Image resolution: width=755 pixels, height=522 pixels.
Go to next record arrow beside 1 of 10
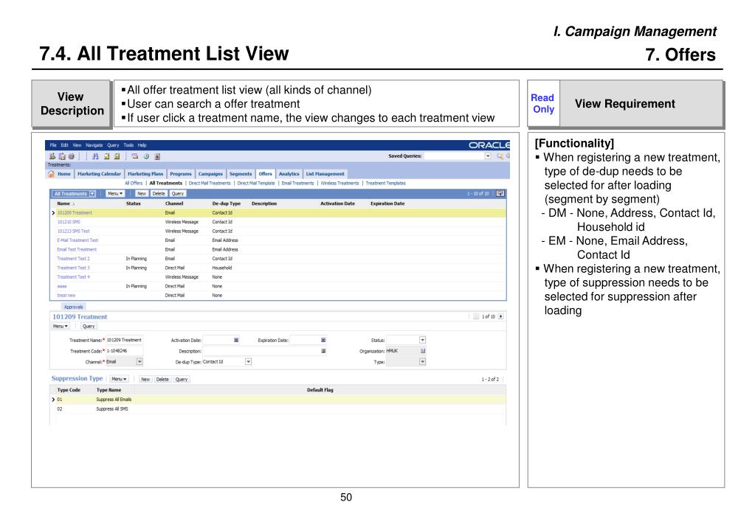pyautogui.click(x=501, y=316)
